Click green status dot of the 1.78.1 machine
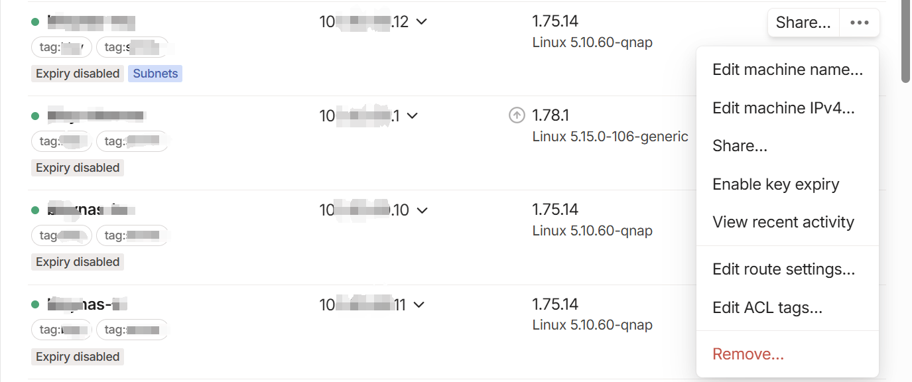This screenshot has width=912, height=382. [35, 116]
